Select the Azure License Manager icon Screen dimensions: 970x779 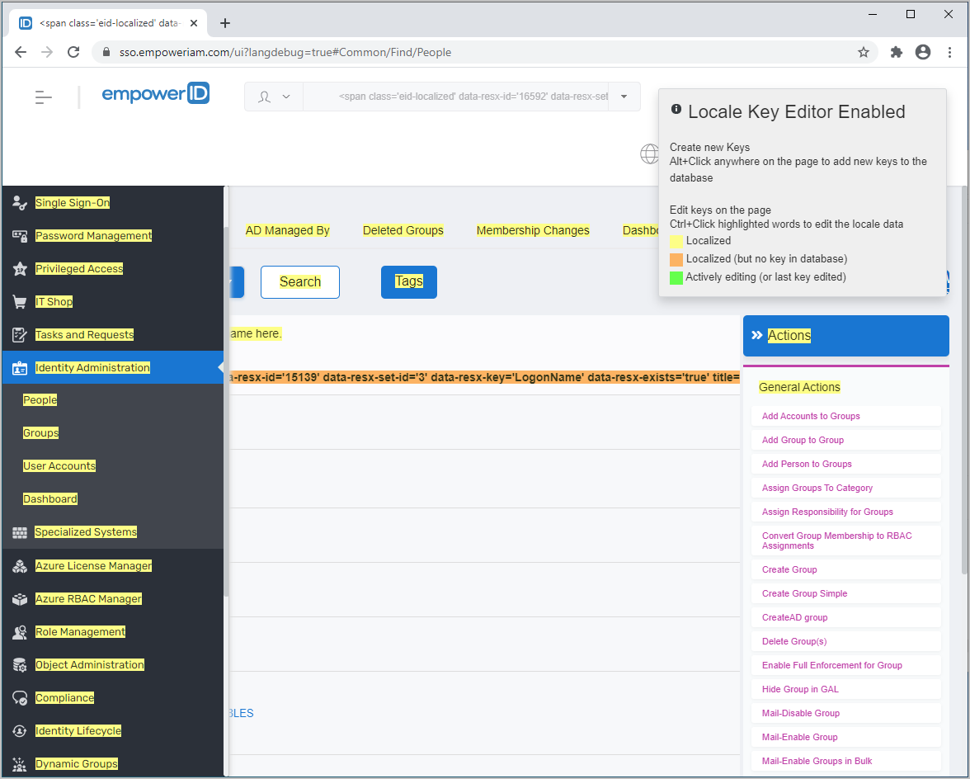19,565
